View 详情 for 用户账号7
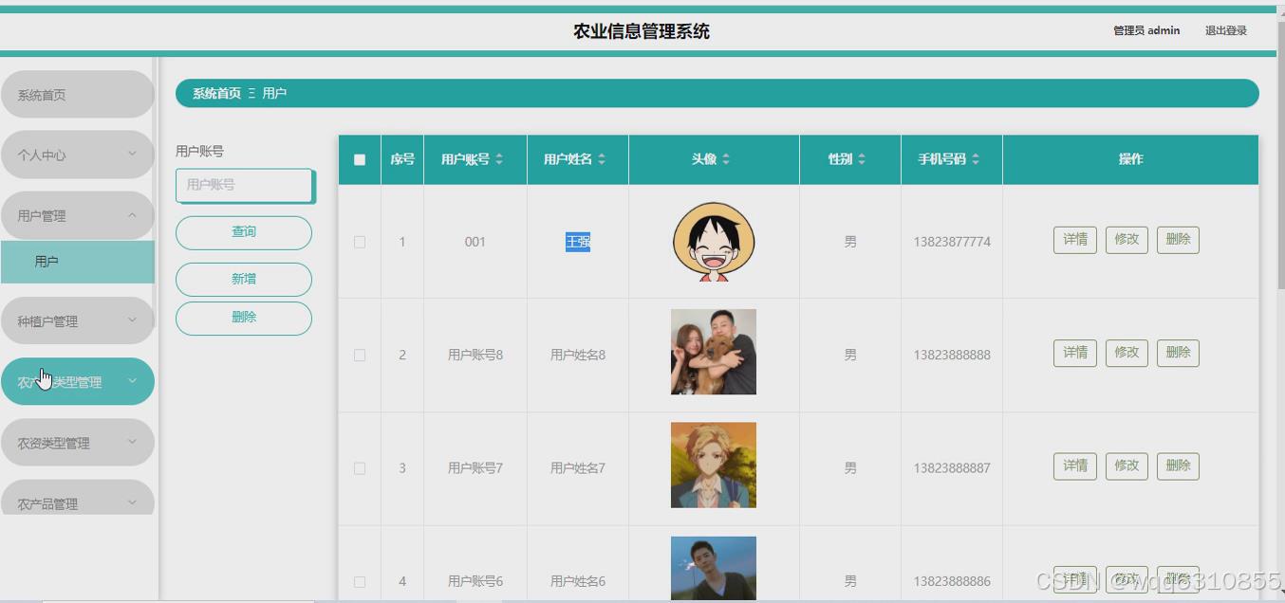1285x603 pixels. pyautogui.click(x=1075, y=466)
